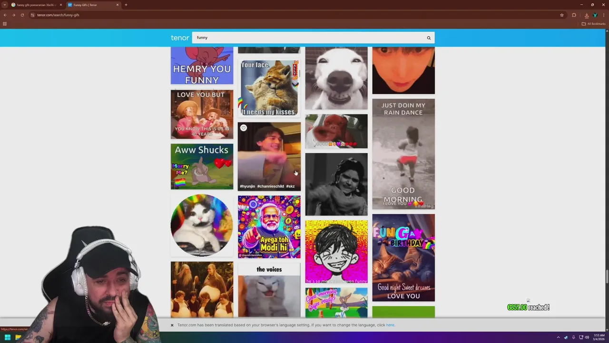Open the #hyunjin #channieschild GIF
The width and height of the screenshot is (609, 343).
(x=269, y=156)
